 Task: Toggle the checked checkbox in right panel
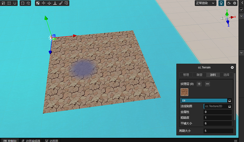coord(242,10)
